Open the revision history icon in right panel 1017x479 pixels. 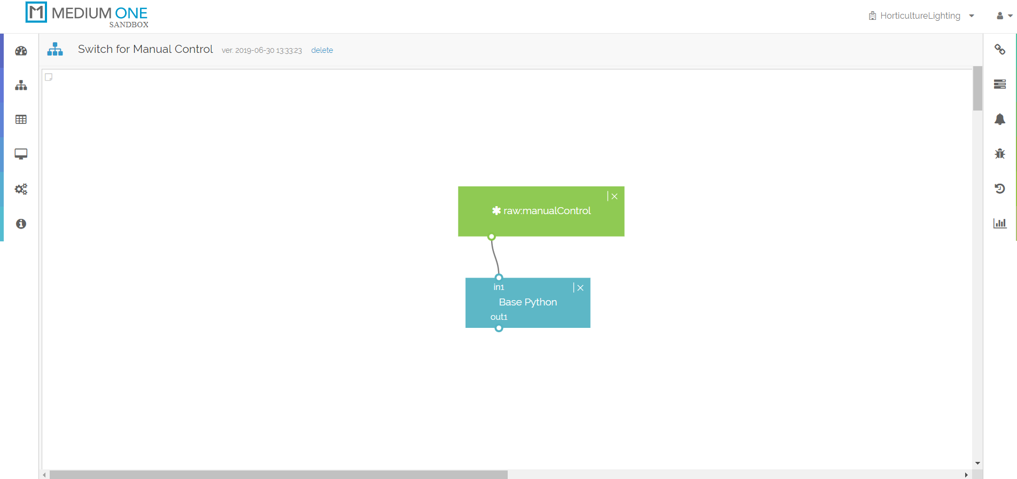coord(999,189)
